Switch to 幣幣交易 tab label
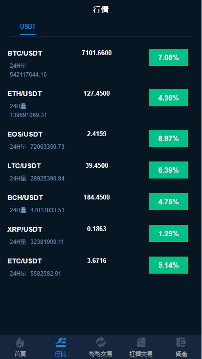This screenshot has width=202, height=359. [101, 354]
